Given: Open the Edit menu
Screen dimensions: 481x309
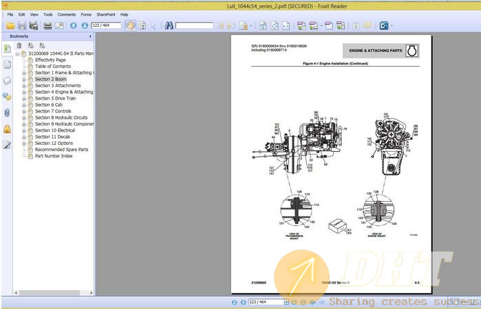Looking at the screenshot, I should tap(21, 14).
